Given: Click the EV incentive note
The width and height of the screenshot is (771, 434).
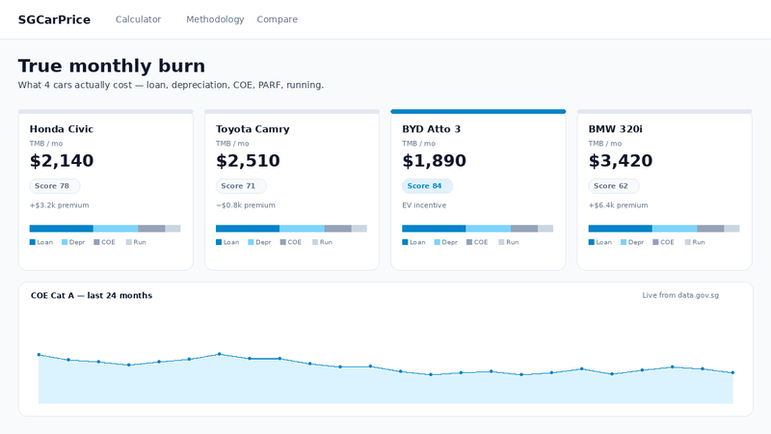Looking at the screenshot, I should click(x=424, y=205).
